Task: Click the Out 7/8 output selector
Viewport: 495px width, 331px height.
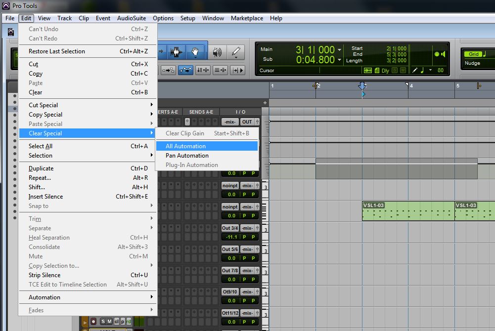Action: (230, 270)
